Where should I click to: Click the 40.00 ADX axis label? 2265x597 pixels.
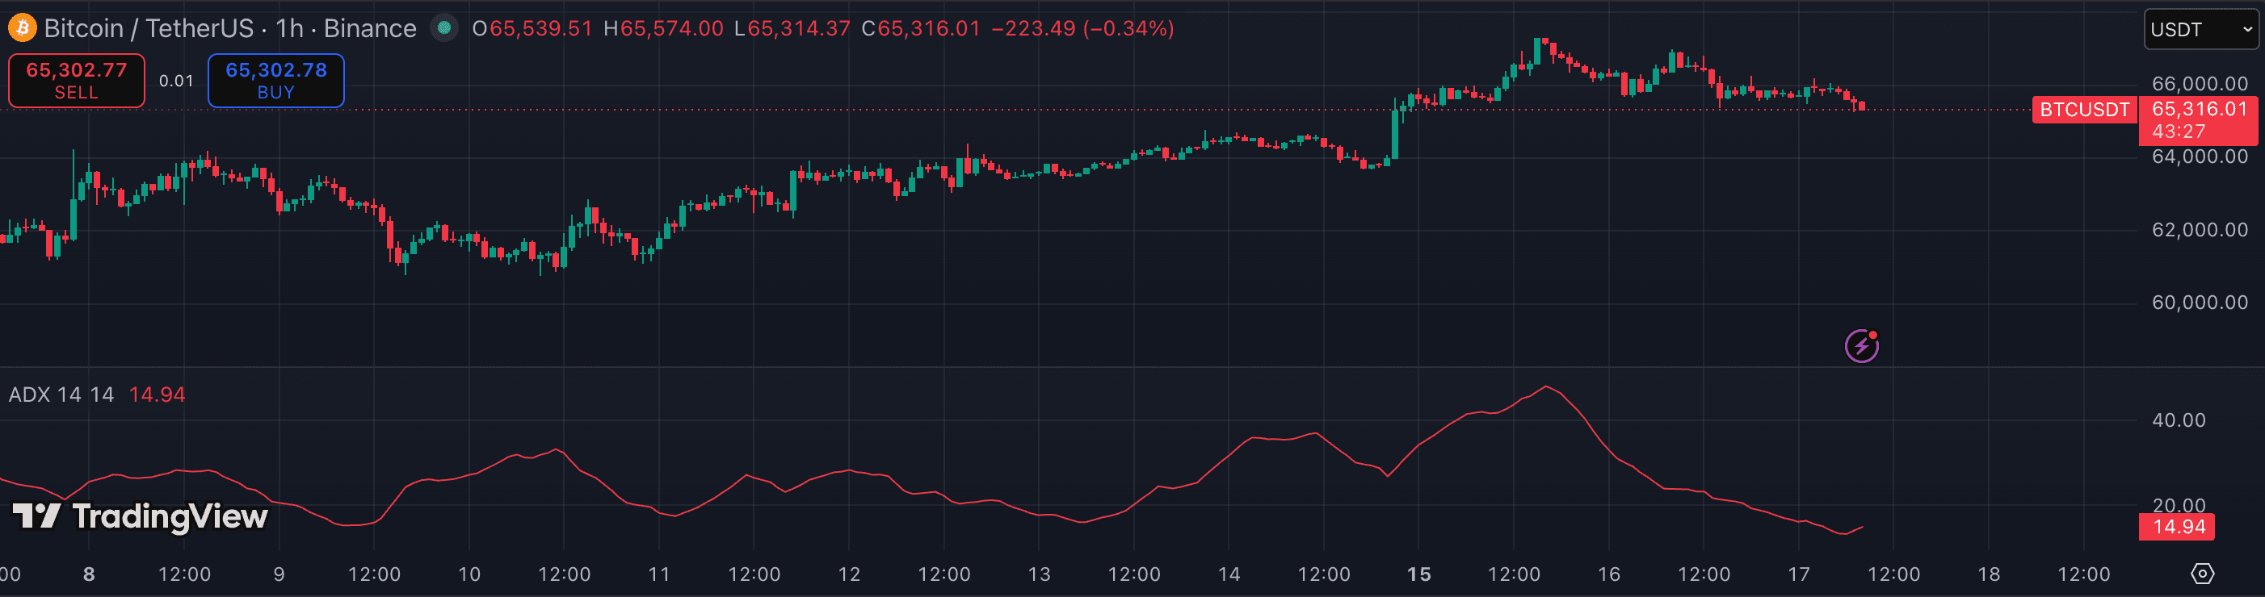(2178, 420)
